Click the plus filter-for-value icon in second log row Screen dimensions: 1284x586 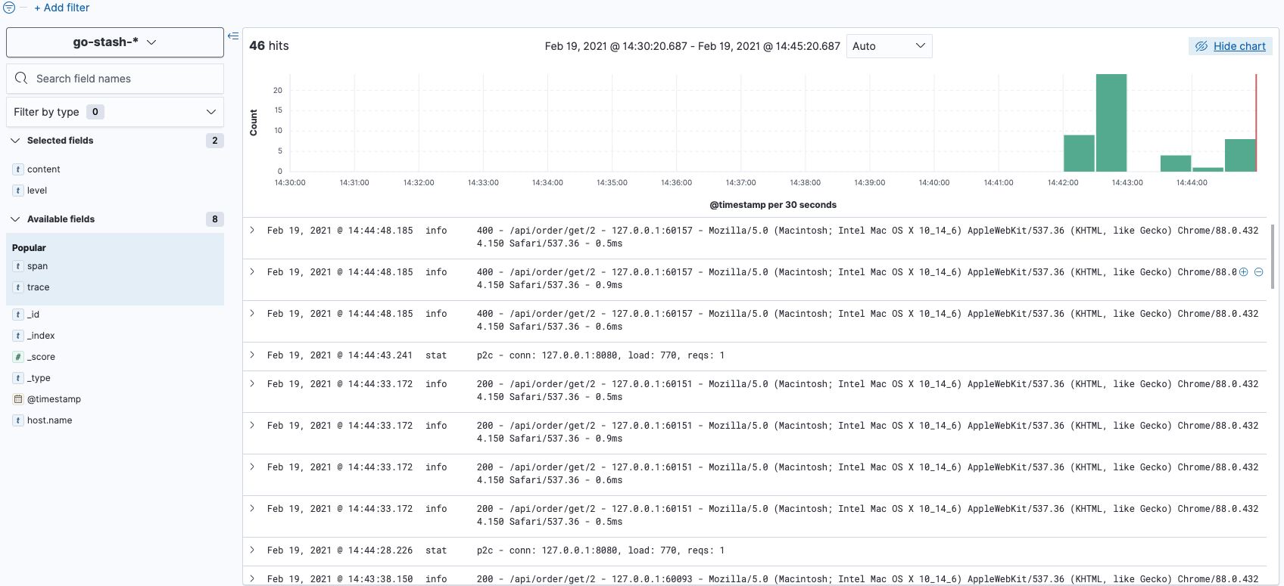1243,272
